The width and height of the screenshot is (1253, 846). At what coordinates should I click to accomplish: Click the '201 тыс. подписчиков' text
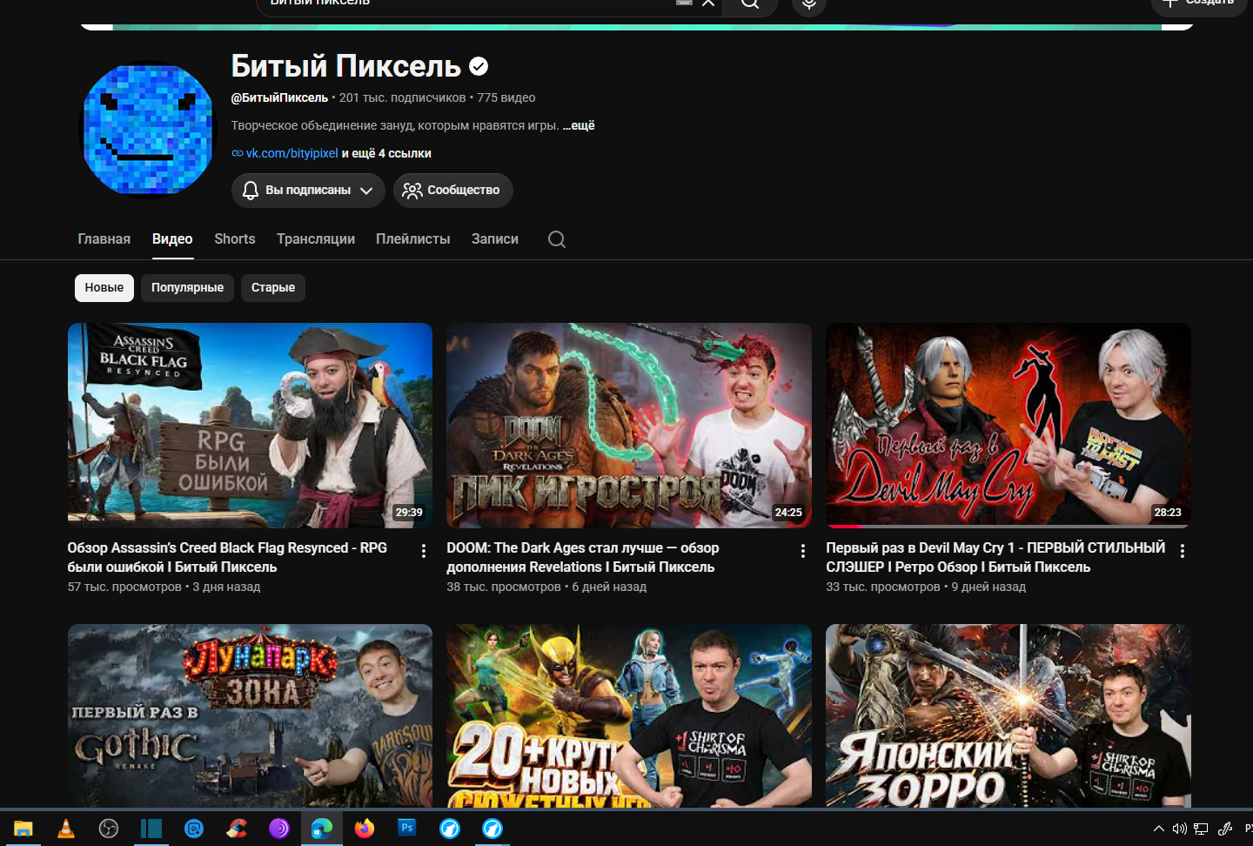point(403,97)
